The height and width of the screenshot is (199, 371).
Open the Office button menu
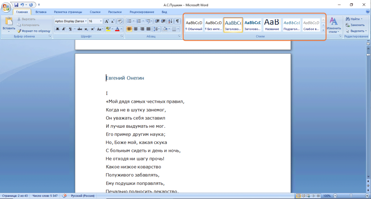pyautogui.click(x=6, y=7)
